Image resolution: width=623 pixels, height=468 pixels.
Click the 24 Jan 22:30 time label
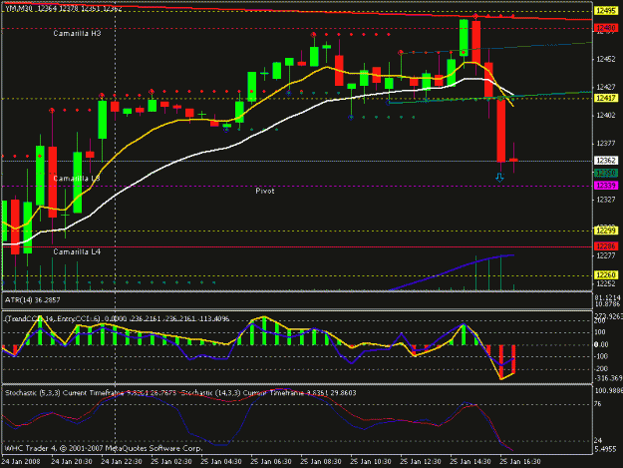pyautogui.click(x=122, y=462)
